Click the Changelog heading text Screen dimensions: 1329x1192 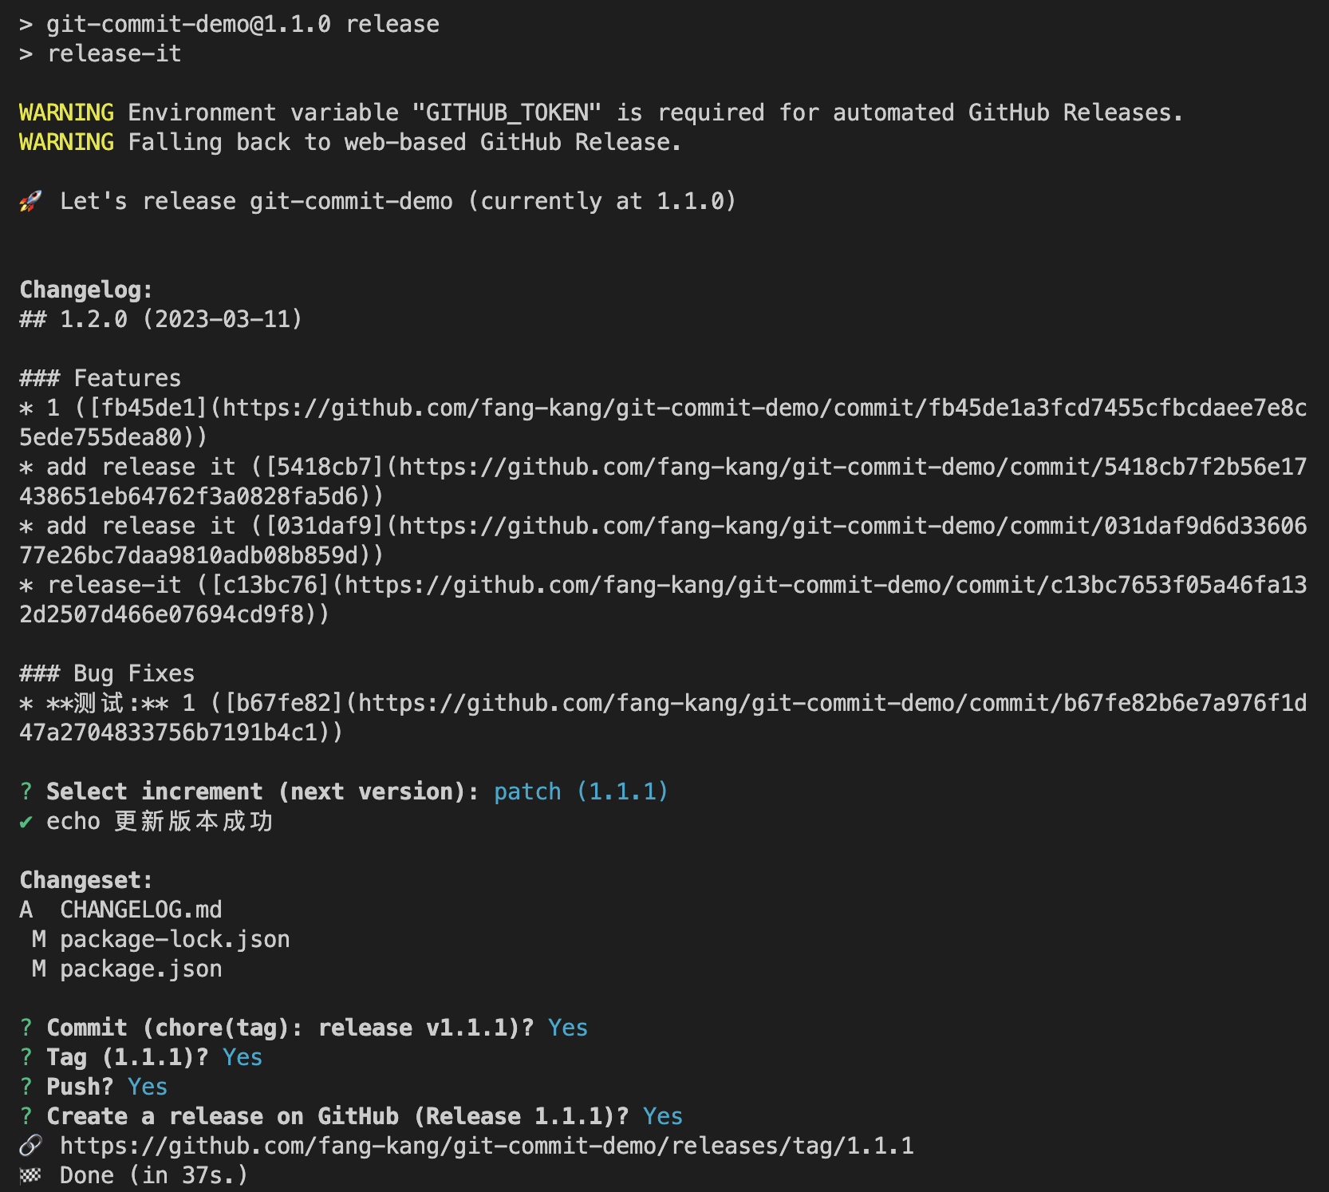86,290
